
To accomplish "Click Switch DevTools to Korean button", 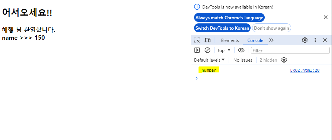I will [222, 28].
